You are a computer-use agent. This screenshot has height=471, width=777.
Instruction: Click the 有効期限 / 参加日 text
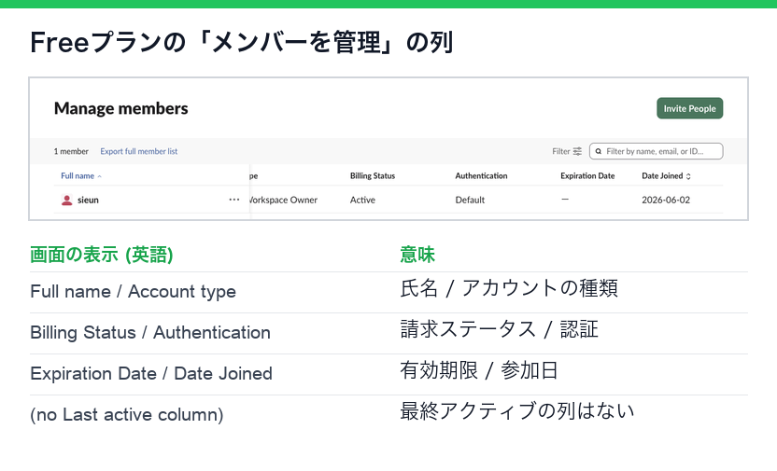479,370
